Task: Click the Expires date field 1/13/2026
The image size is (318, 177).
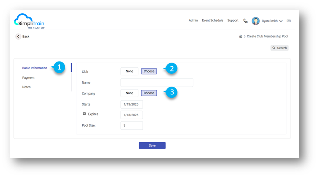Action: [x=132, y=115]
